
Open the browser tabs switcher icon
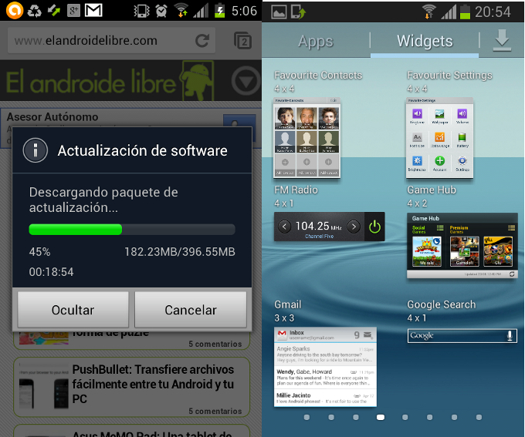242,41
